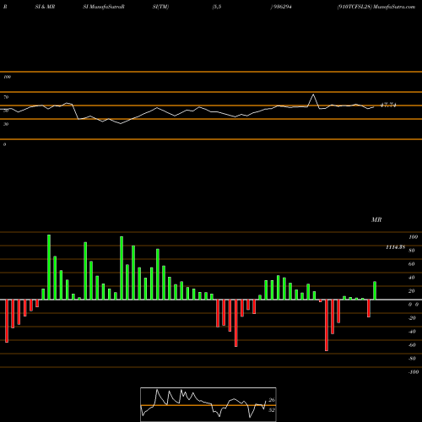
Task: Click the 'SI & MR' header text
Action: point(45,7)
